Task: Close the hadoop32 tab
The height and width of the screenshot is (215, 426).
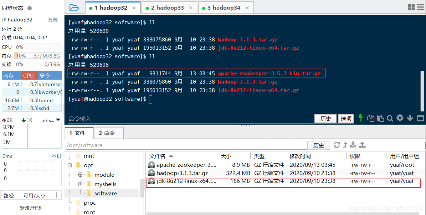Action: (x=134, y=8)
